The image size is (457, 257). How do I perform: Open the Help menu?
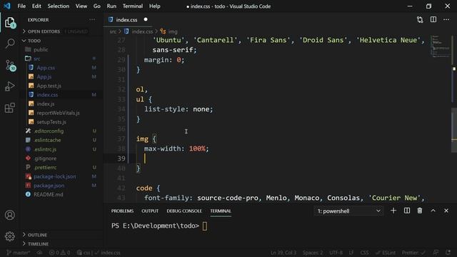155,6
